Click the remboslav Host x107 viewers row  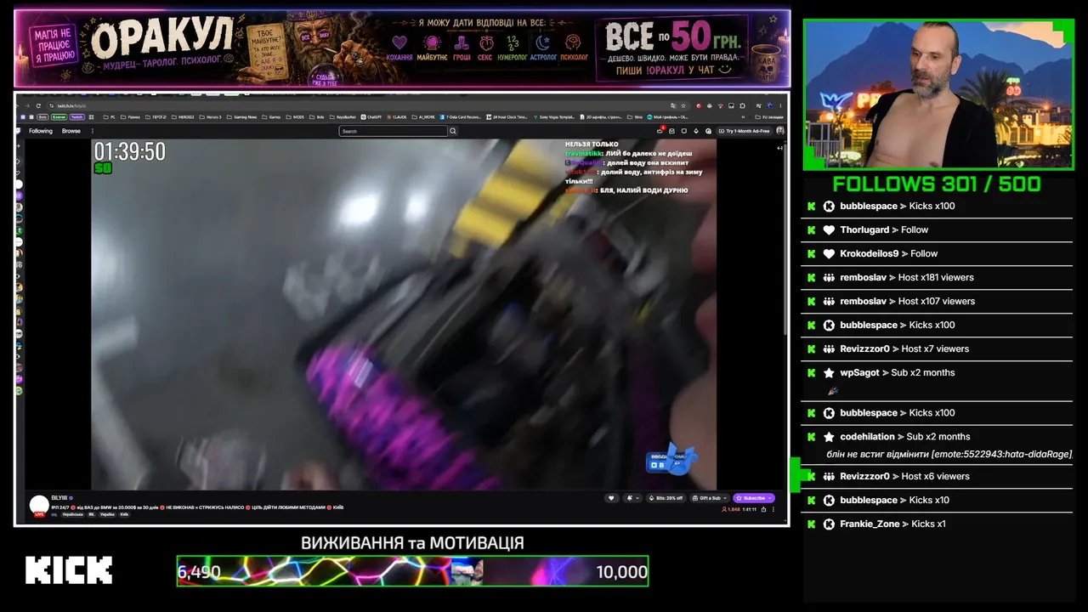tap(937, 301)
